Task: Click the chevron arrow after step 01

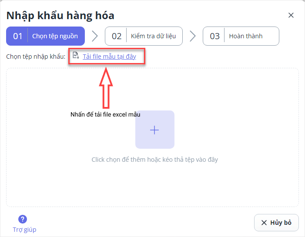Action: pyautogui.click(x=94, y=36)
